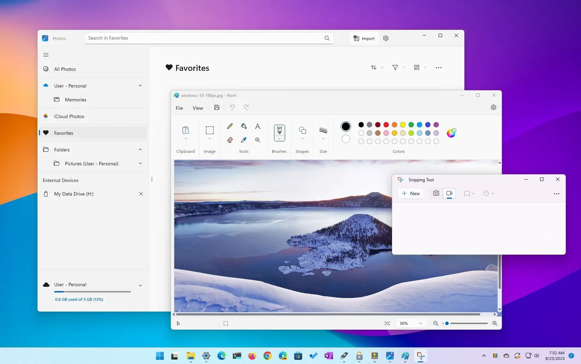Open Paint's File menu
This screenshot has height=364, width=581.
(179, 108)
